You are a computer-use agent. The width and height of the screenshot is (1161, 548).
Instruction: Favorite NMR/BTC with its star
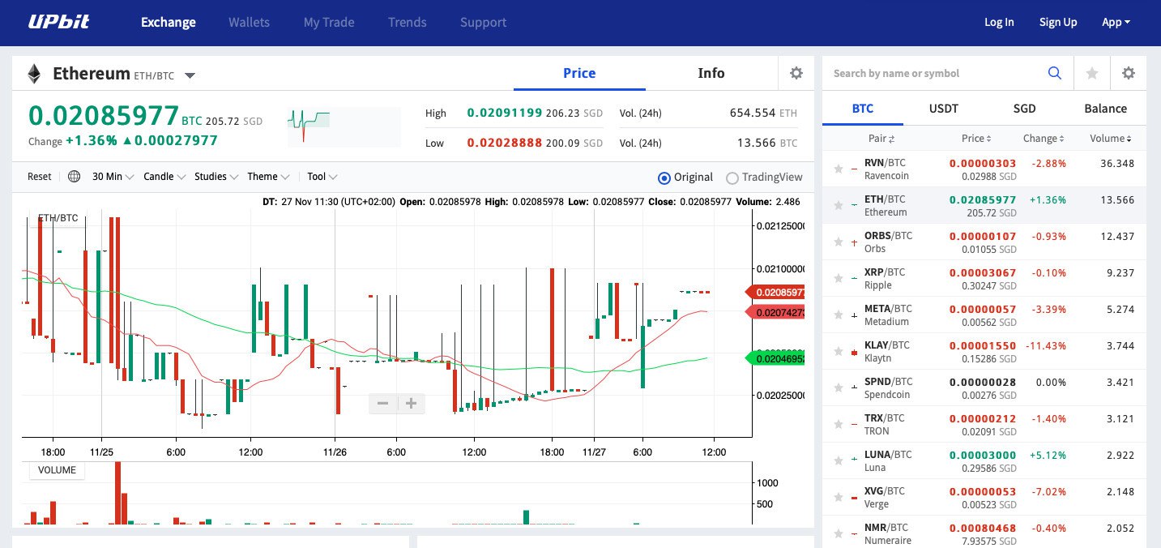click(x=839, y=533)
